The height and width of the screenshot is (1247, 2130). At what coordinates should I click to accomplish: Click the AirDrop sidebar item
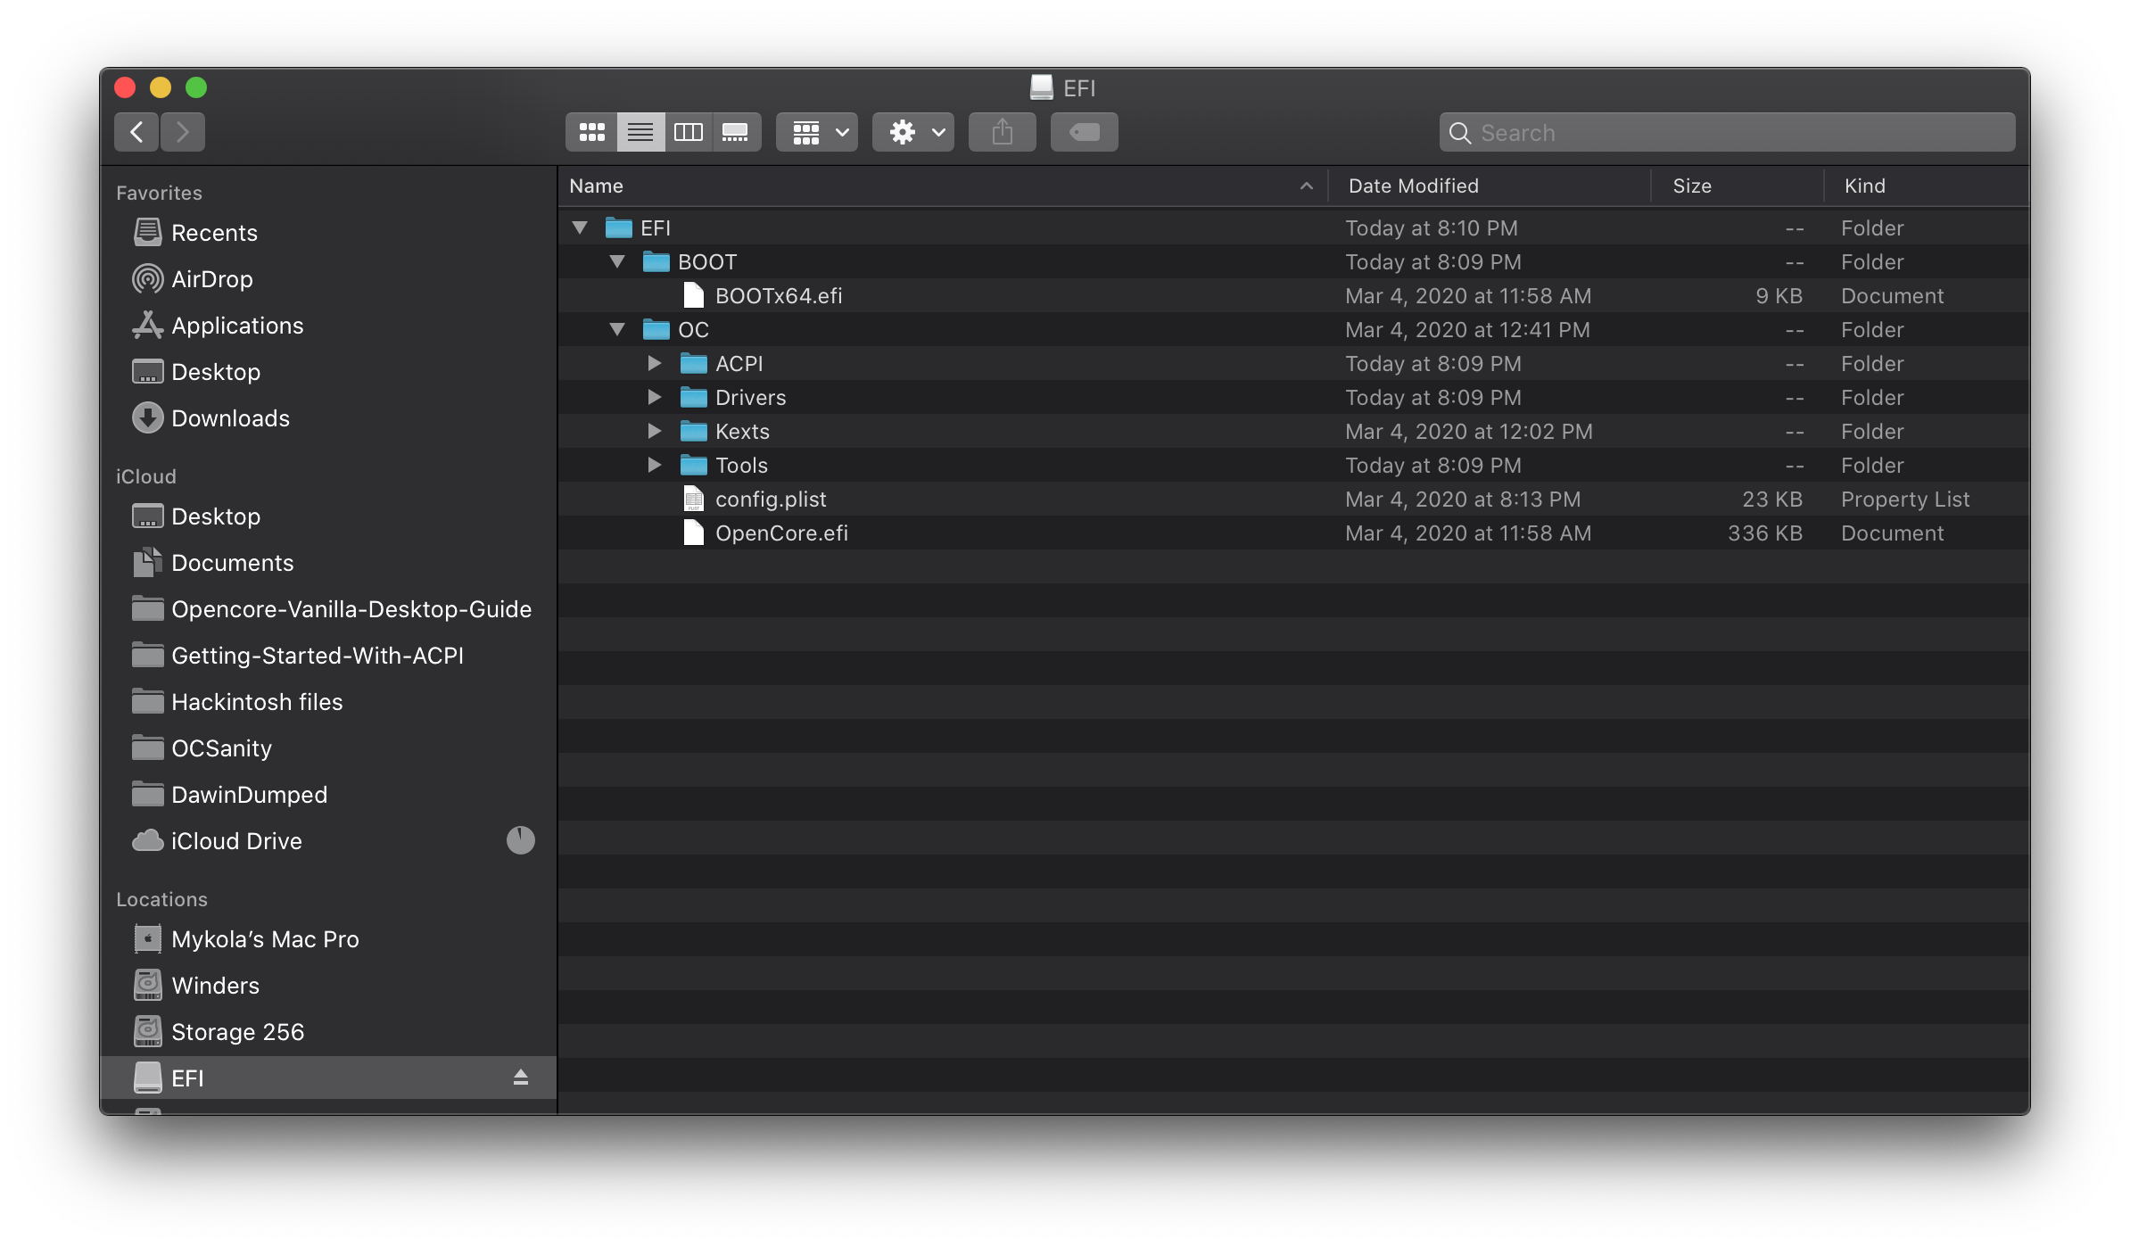[212, 277]
